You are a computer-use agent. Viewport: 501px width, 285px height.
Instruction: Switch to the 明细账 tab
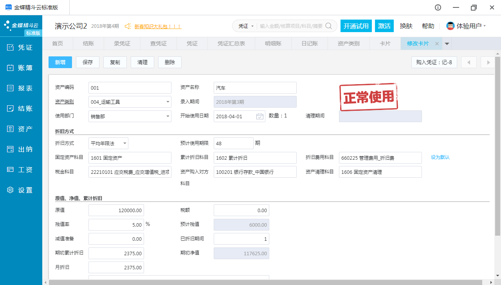pyautogui.click(x=273, y=43)
